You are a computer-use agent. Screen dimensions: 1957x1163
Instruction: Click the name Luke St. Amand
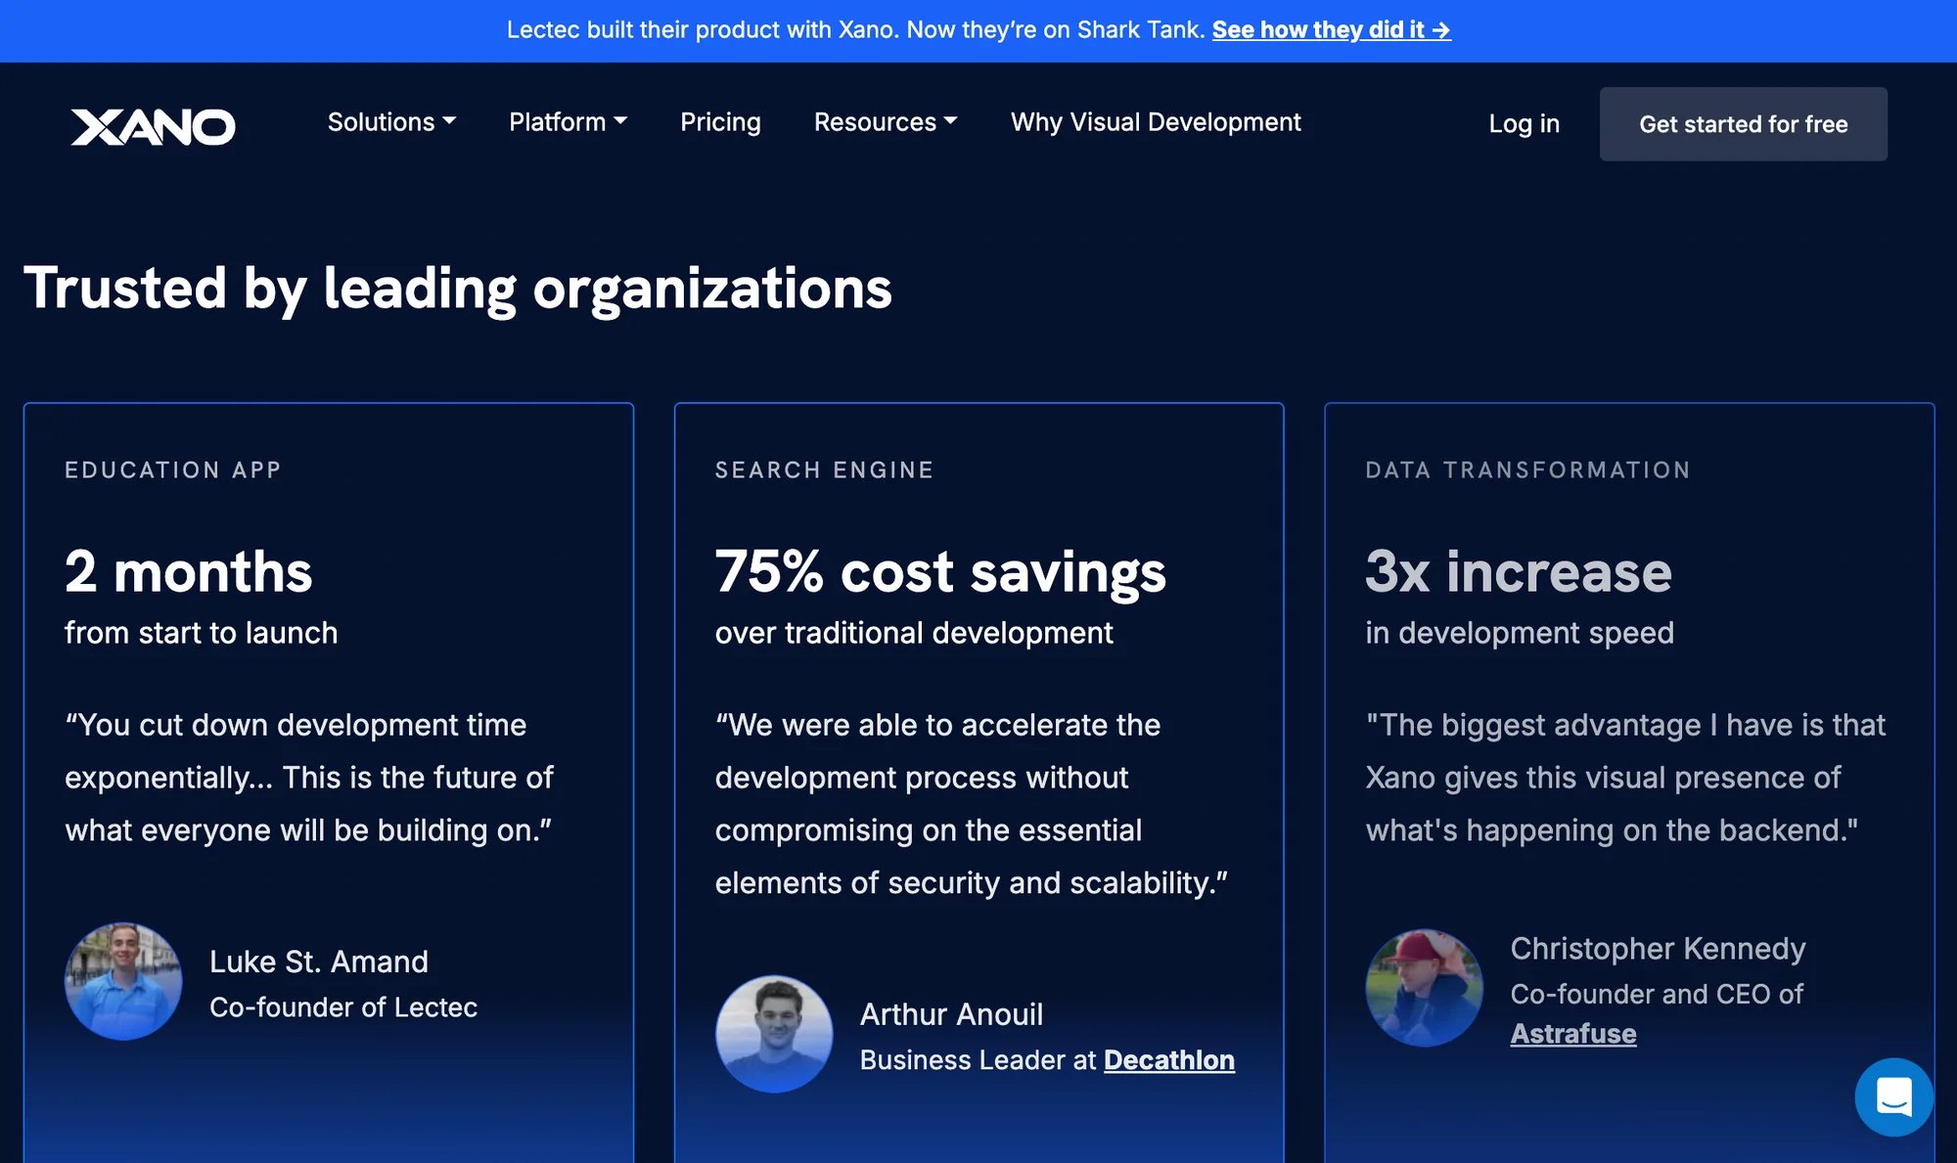tap(319, 962)
